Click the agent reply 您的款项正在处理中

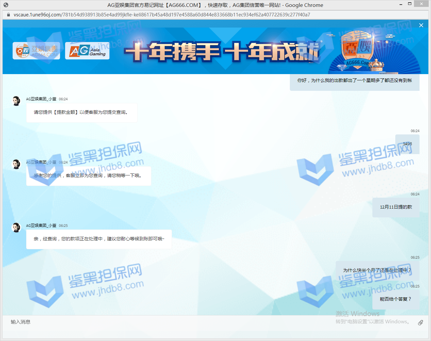tap(99, 239)
